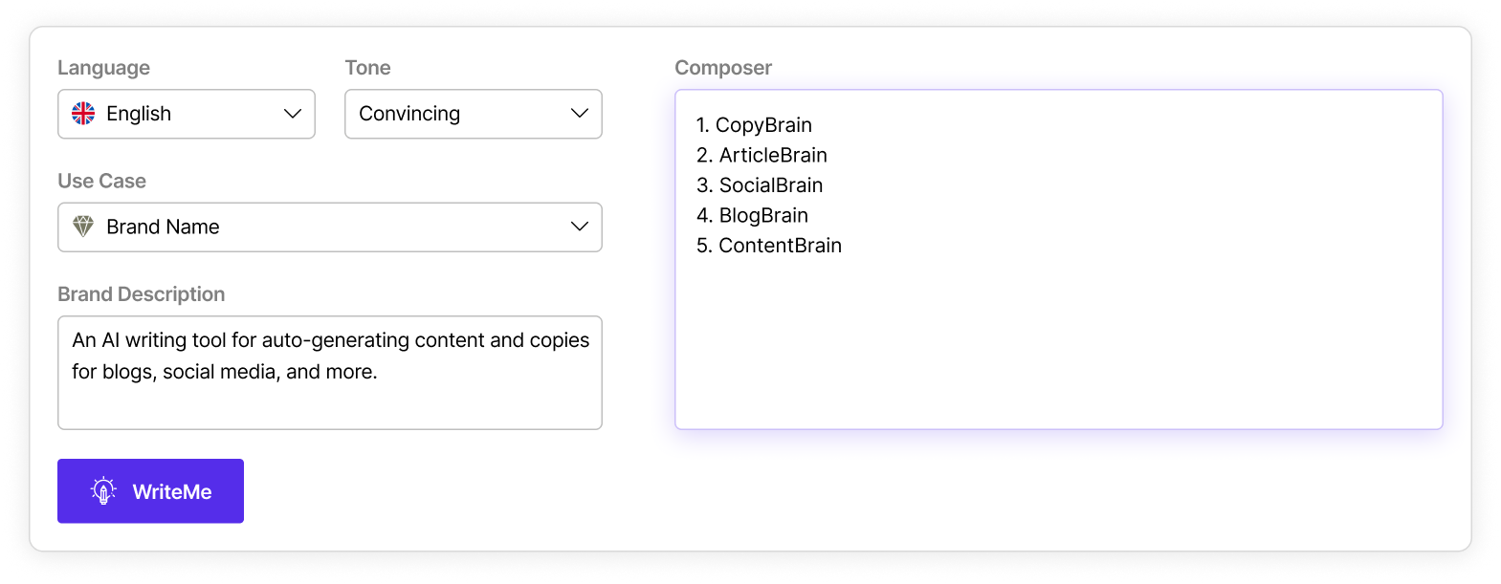Click the SocialBrain suggestion line
The height and width of the screenshot is (584, 1501).
tap(760, 185)
